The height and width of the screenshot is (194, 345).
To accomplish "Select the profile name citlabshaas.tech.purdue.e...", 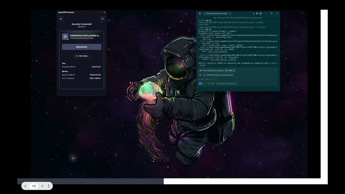I will (85, 35).
